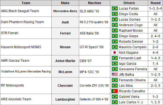Click the Aston Martin make cell
Viewport: 163px width, 105px height.
(65, 61)
